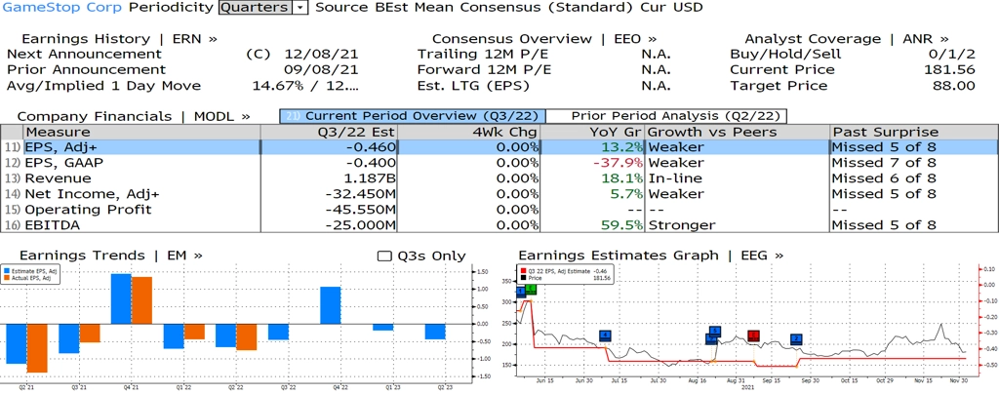Open Company Financials MODL link
The height and width of the screenshot is (394, 999).
134,116
